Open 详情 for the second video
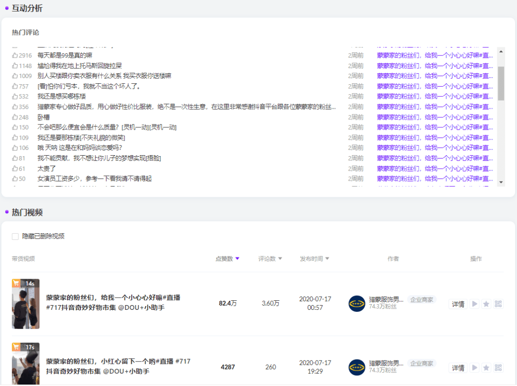The width and height of the screenshot is (517, 386). pyautogui.click(x=458, y=368)
